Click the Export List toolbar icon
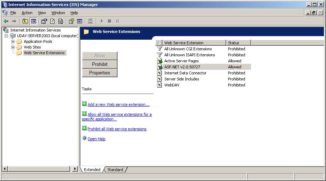 pyautogui.click(x=61, y=21)
